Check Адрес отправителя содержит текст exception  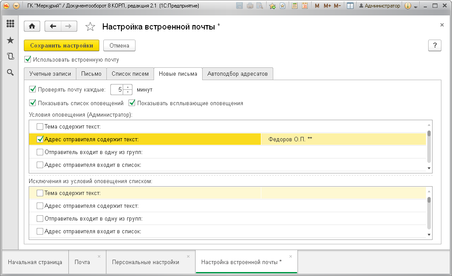coord(40,206)
